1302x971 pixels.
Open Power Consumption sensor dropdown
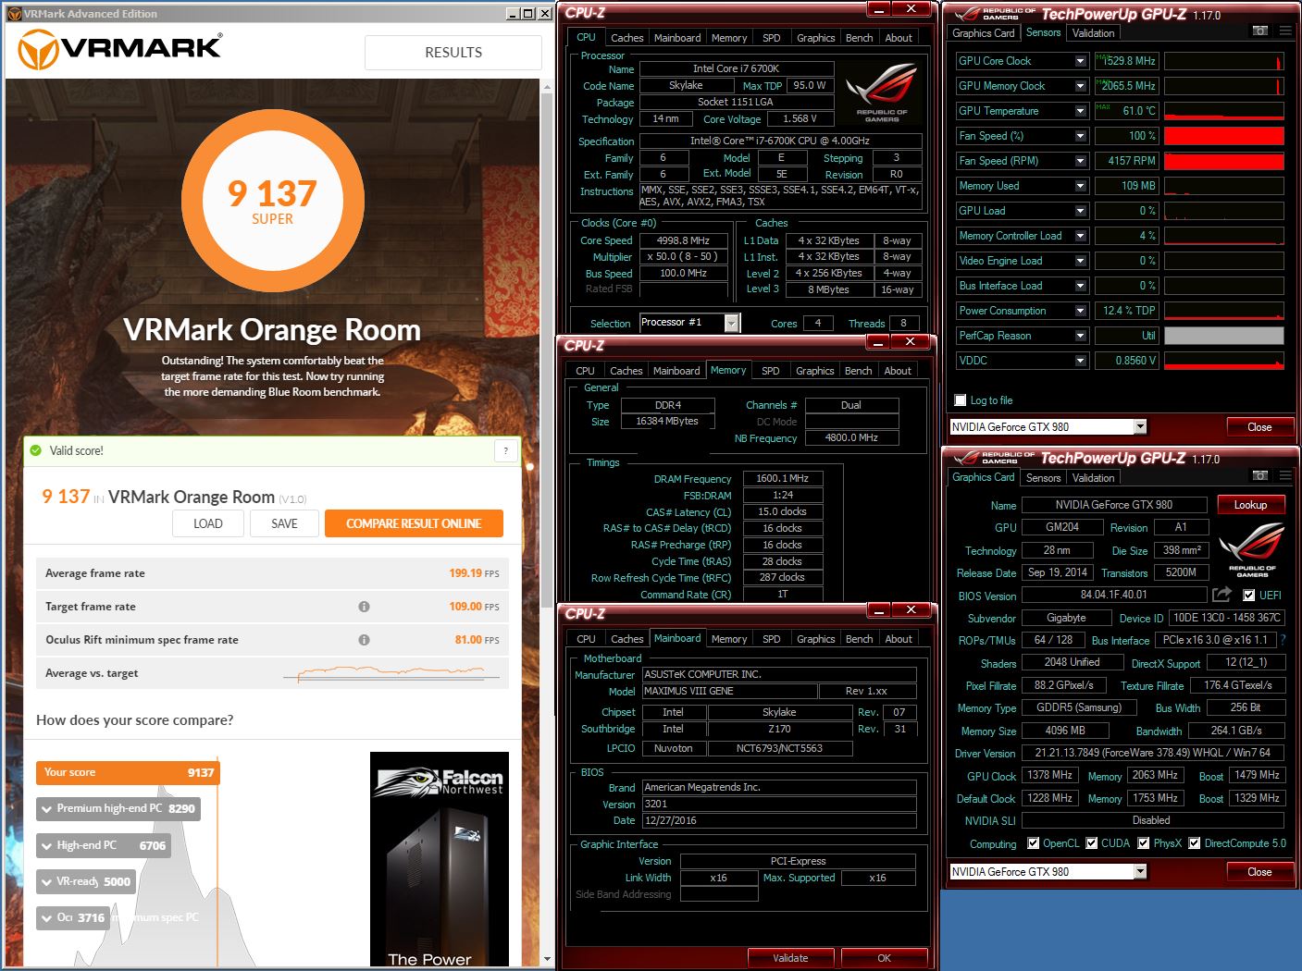point(1080,311)
